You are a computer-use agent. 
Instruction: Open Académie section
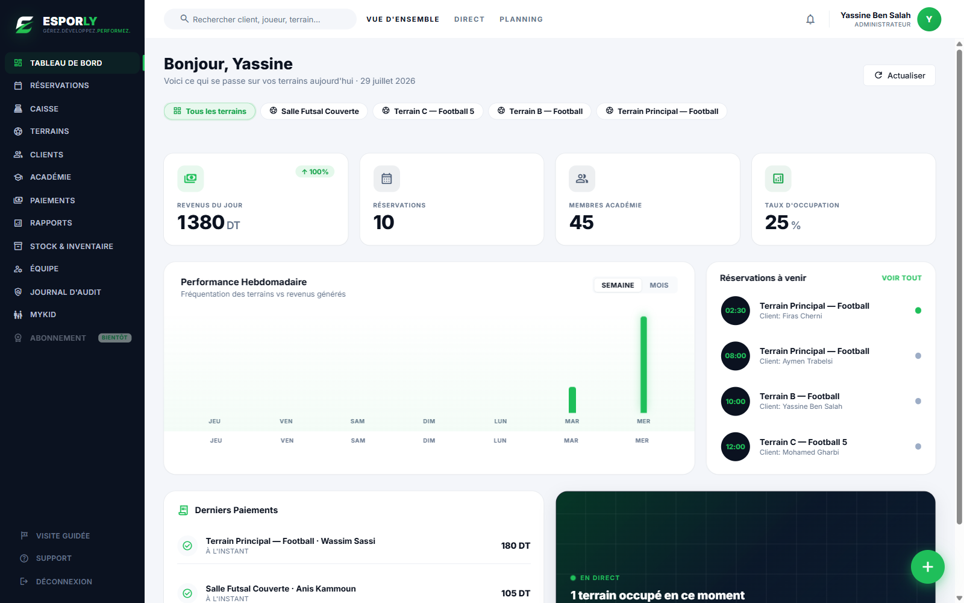coord(72,177)
